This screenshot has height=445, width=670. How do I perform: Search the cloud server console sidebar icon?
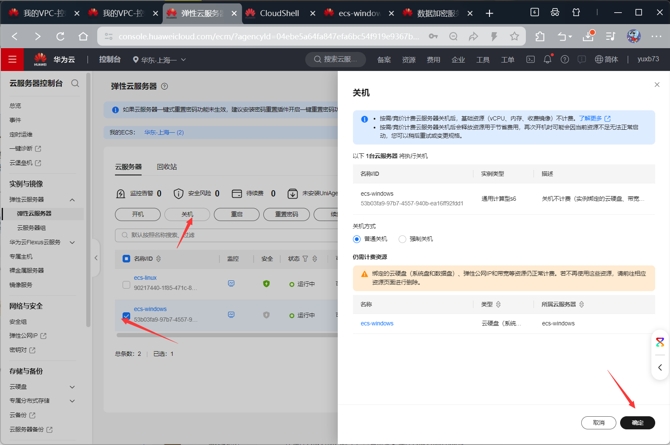[x=75, y=83]
